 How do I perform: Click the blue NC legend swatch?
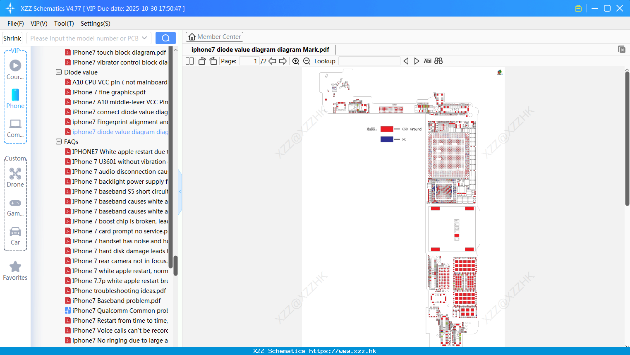(387, 139)
